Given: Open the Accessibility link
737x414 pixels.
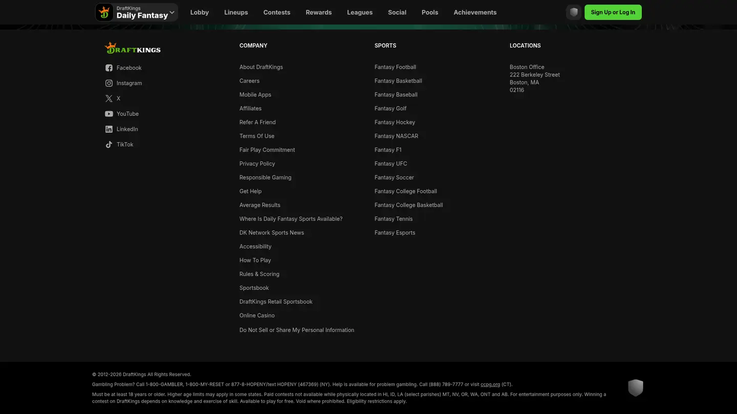Looking at the screenshot, I should point(255,246).
